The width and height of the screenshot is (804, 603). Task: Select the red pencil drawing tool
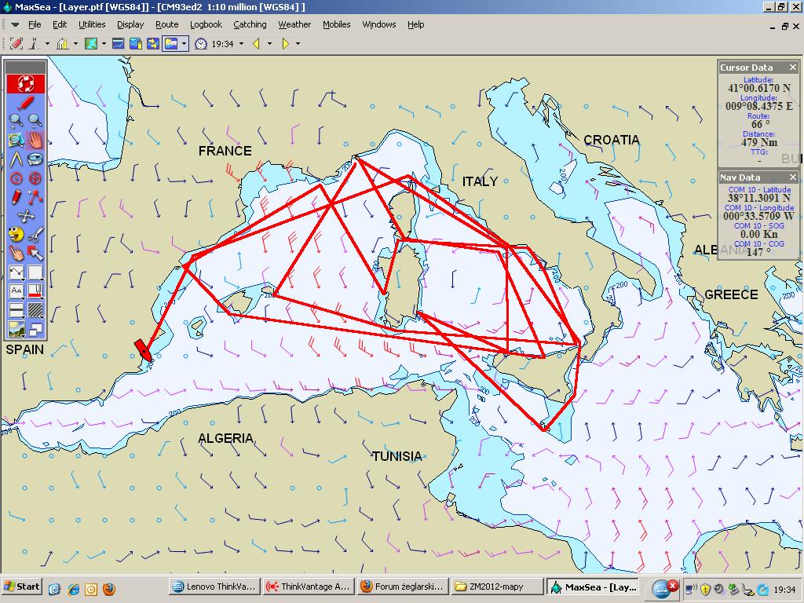coord(16,197)
